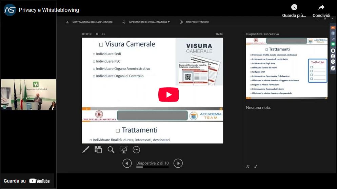Click the black screen presentation icon

click(x=123, y=149)
